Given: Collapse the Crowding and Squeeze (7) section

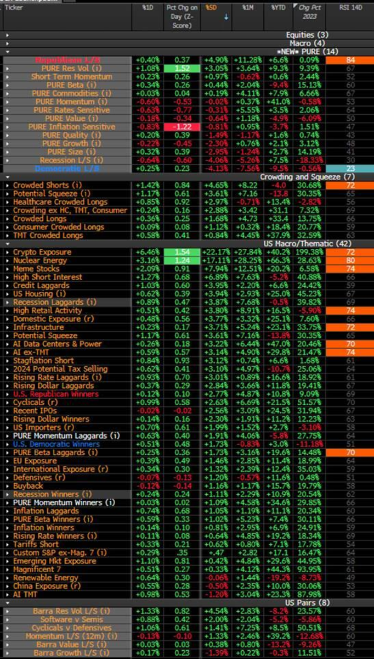Looking at the screenshot, I should point(7,177).
